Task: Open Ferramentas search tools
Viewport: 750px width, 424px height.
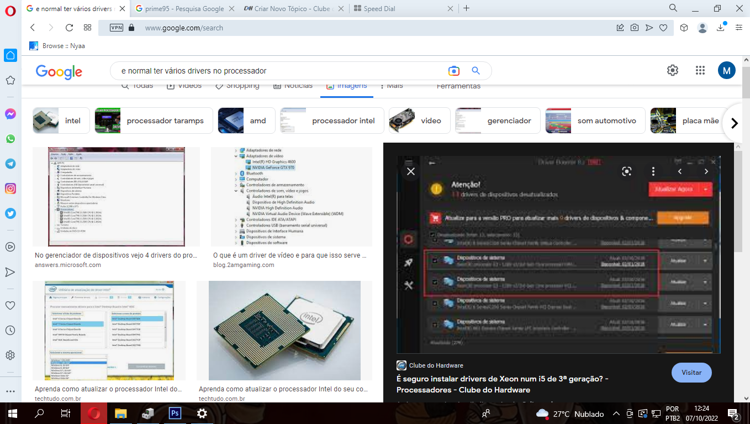Action: pos(458,87)
